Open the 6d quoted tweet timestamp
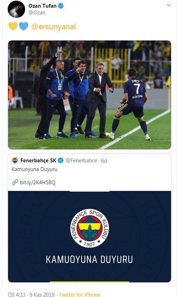The width and height of the screenshot is (177, 297). point(104,161)
